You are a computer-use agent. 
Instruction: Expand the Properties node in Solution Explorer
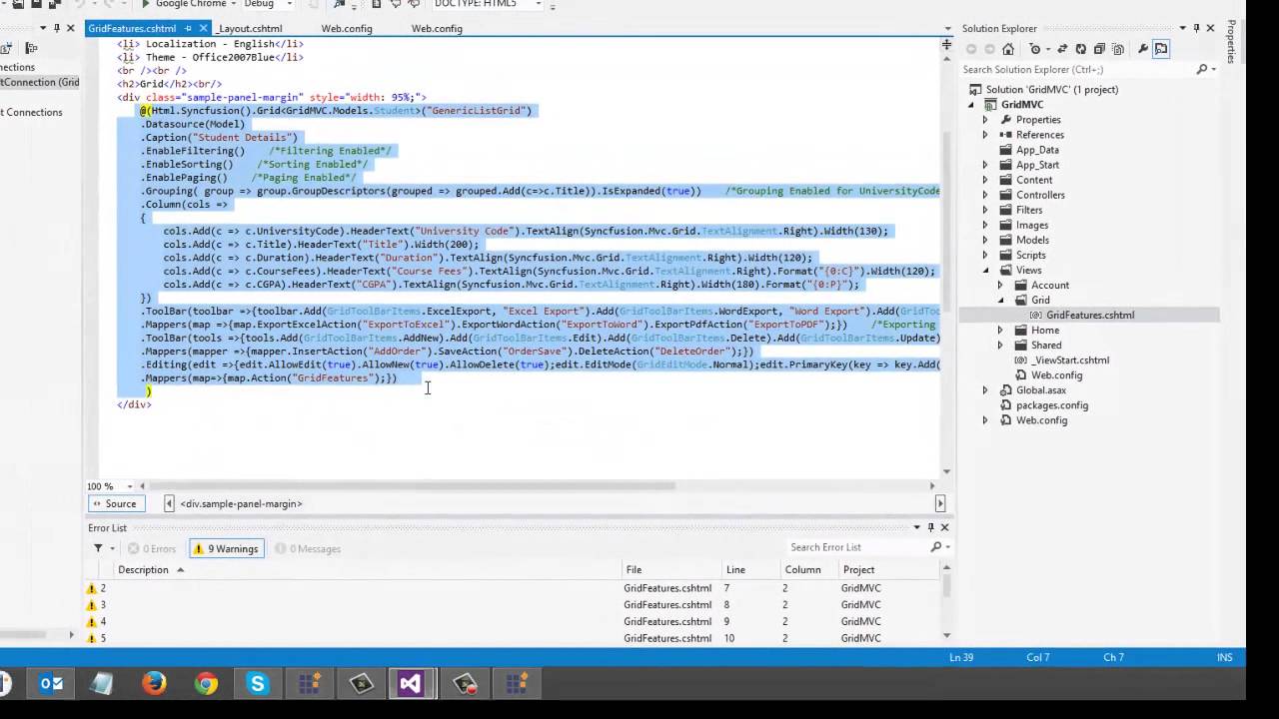985,120
